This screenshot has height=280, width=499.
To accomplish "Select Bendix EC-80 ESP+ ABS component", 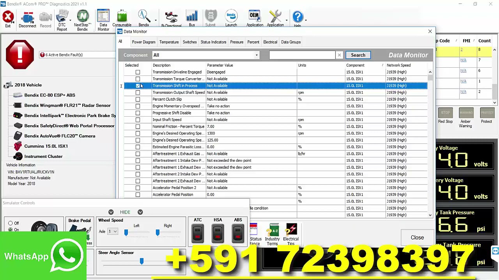I will click(x=50, y=95).
